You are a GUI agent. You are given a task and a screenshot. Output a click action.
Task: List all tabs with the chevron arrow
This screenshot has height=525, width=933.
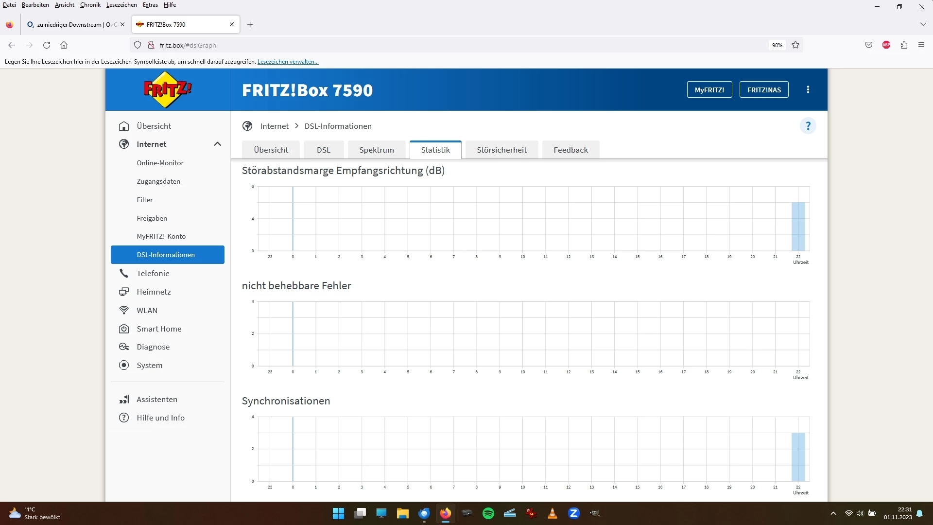923,24
